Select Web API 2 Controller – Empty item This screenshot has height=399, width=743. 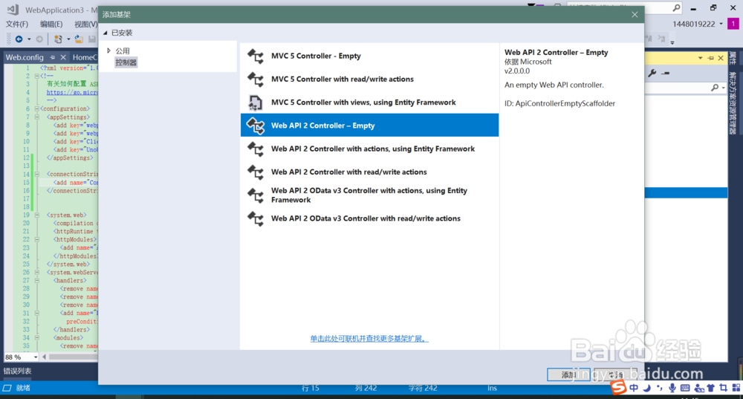[x=369, y=126]
